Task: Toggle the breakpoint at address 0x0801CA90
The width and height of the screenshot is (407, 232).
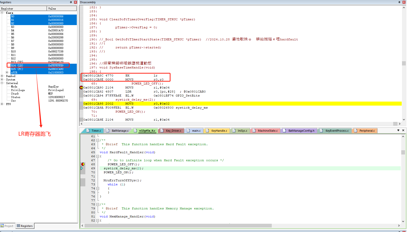Action: coord(81,88)
